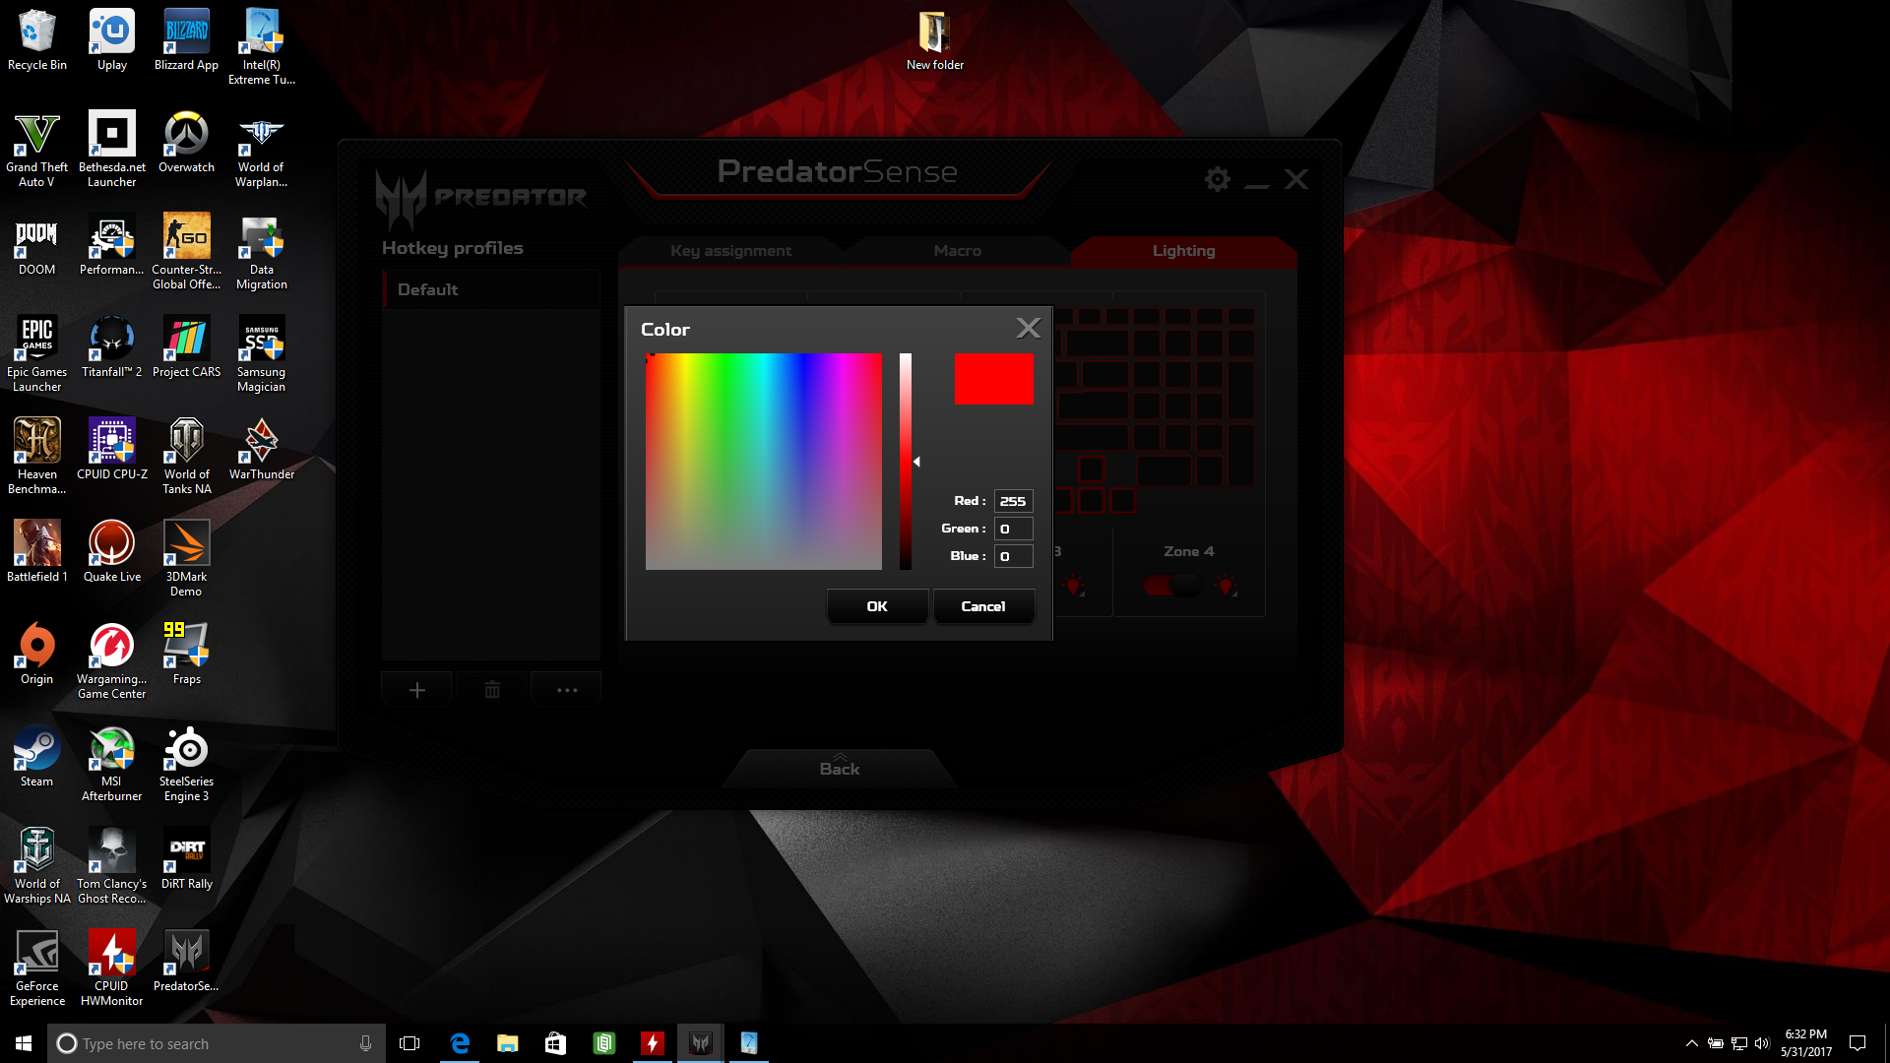Click the PredatorSense settings gear icon

[x=1218, y=178]
